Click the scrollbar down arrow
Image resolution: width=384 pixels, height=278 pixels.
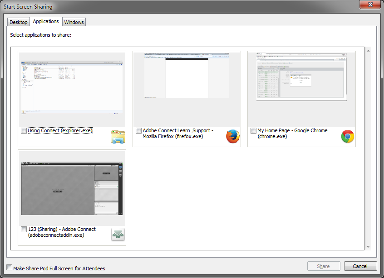tap(368, 246)
